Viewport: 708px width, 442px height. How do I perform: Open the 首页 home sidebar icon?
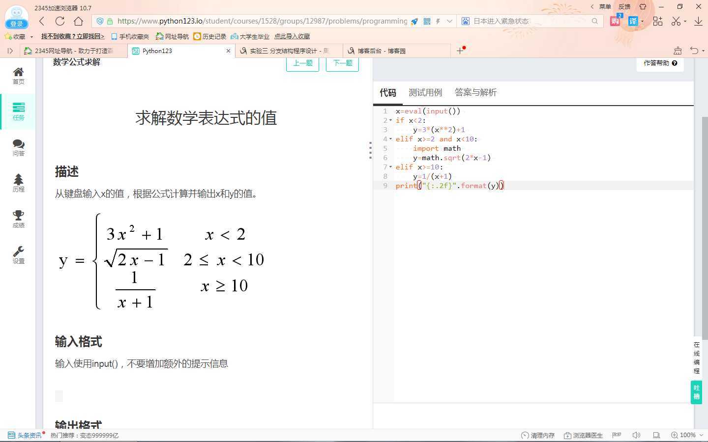18,75
